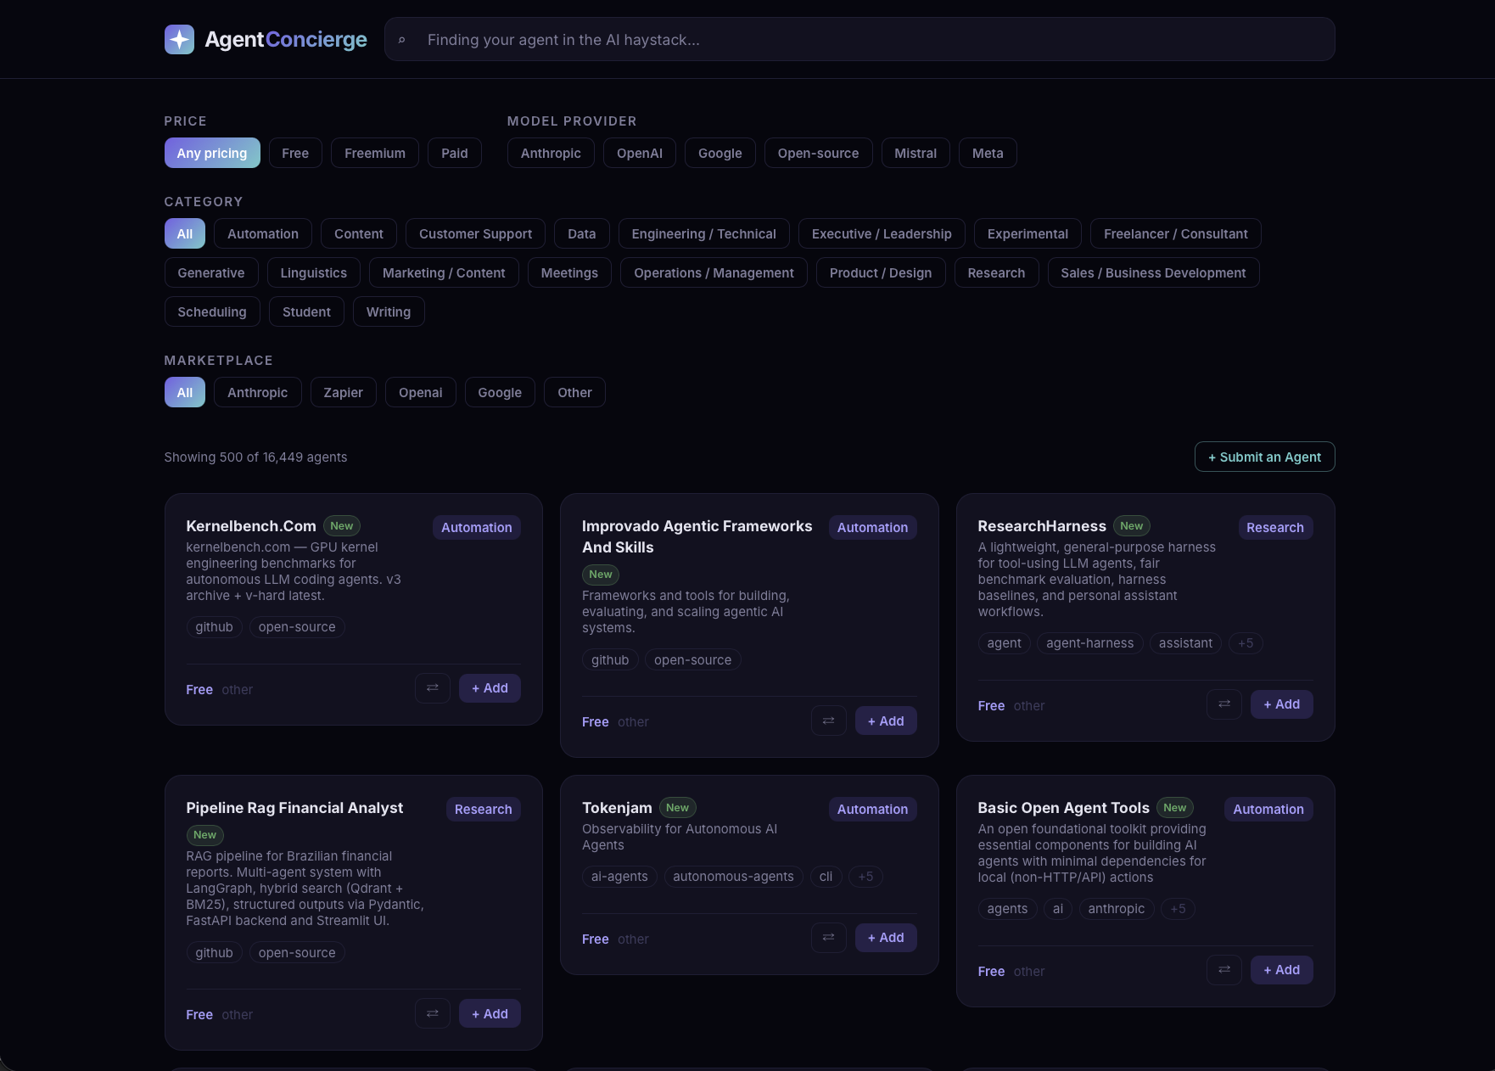Filter by Writing category
Viewport: 1495px width, 1071px height.
pos(389,311)
